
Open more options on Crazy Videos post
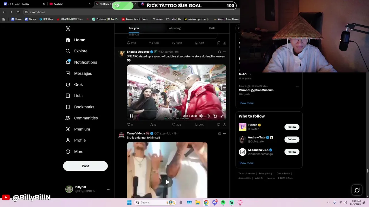(225, 133)
